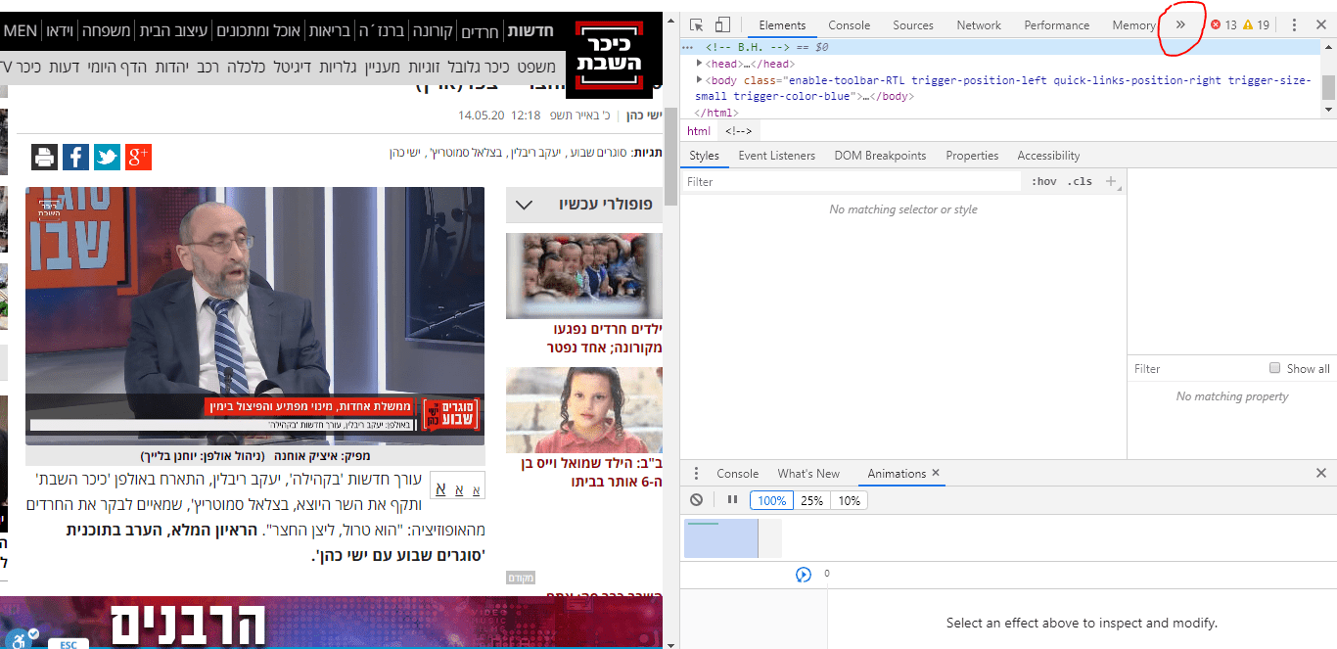Set animation speed to 10%
Image resolution: width=1337 pixels, height=649 pixels.
tap(849, 500)
